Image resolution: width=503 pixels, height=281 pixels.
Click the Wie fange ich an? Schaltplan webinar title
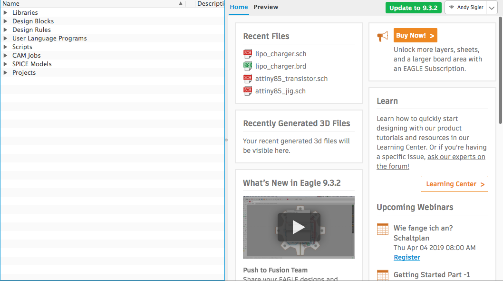[423, 233]
